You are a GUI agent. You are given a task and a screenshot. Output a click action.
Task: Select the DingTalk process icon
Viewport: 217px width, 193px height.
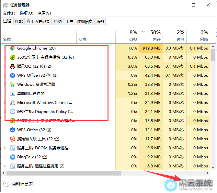pyautogui.click(x=13, y=157)
